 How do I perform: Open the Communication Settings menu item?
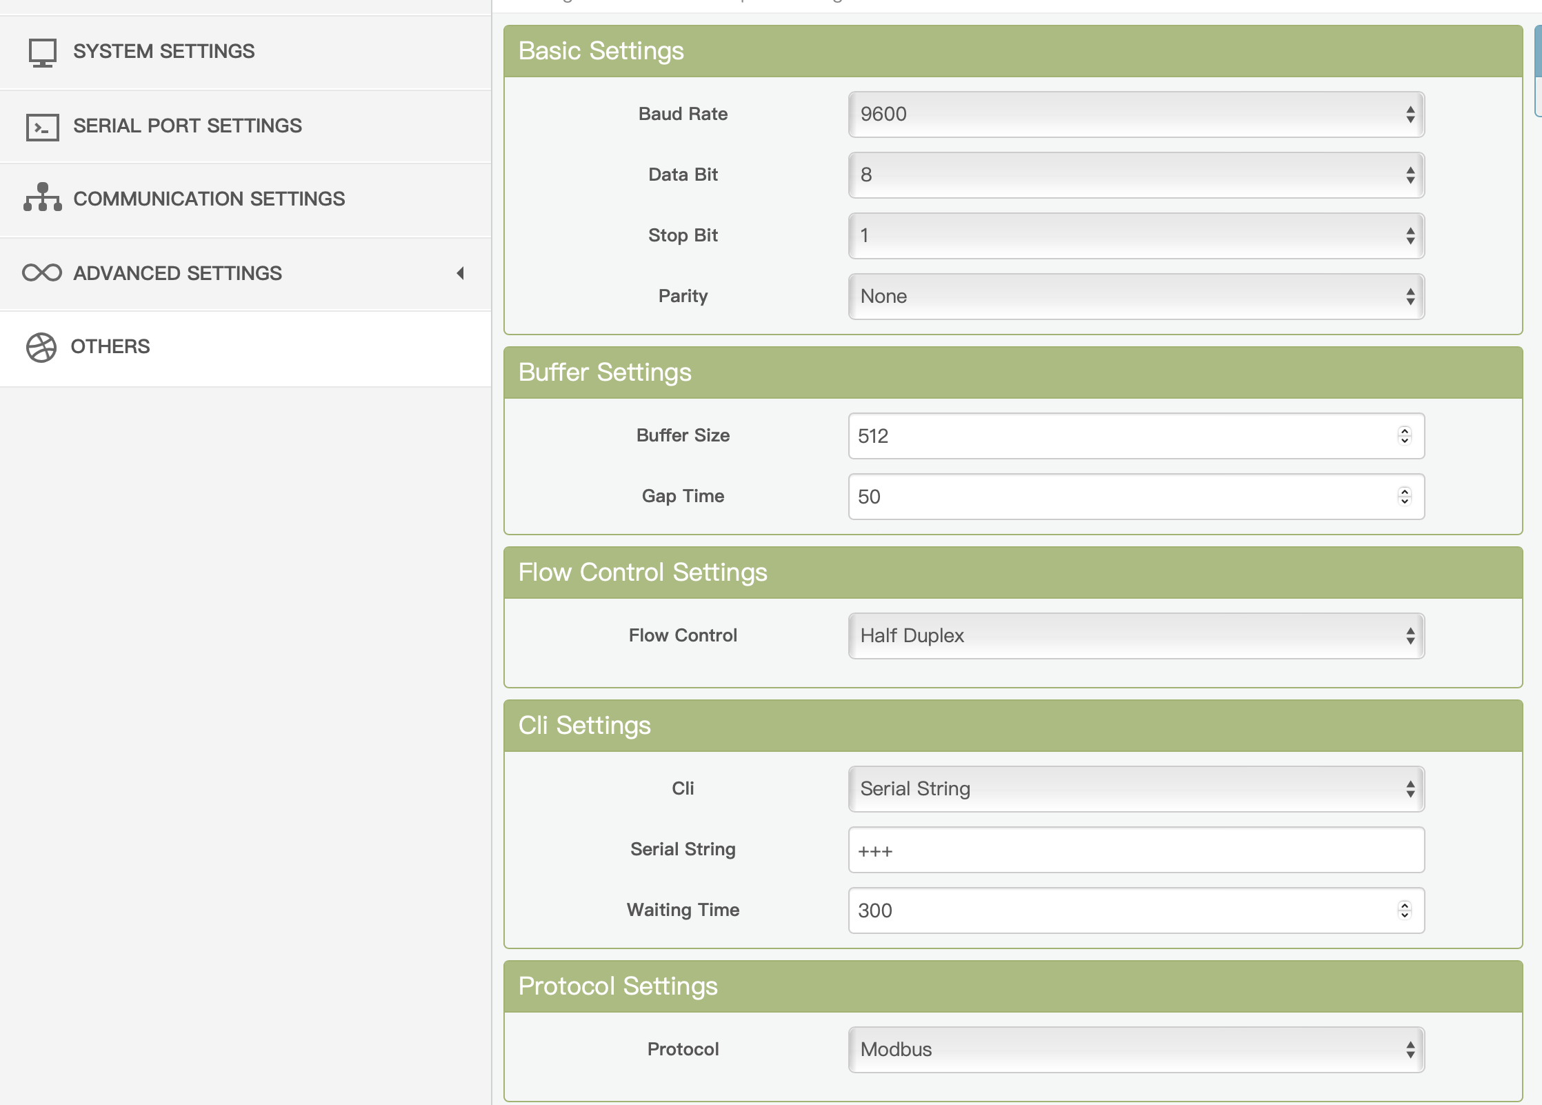click(x=208, y=199)
